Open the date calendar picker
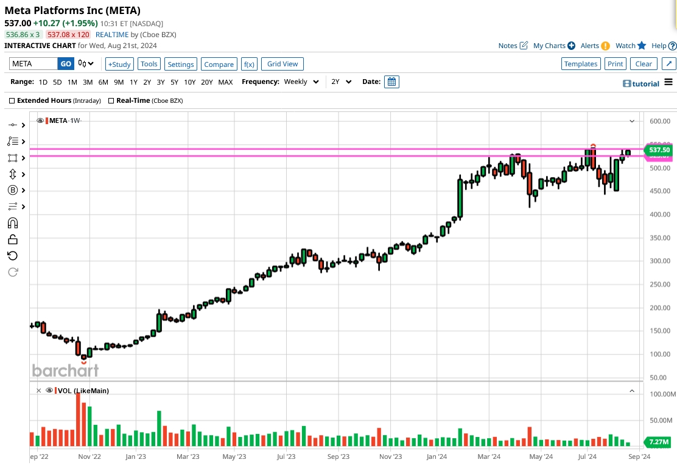 coord(391,82)
